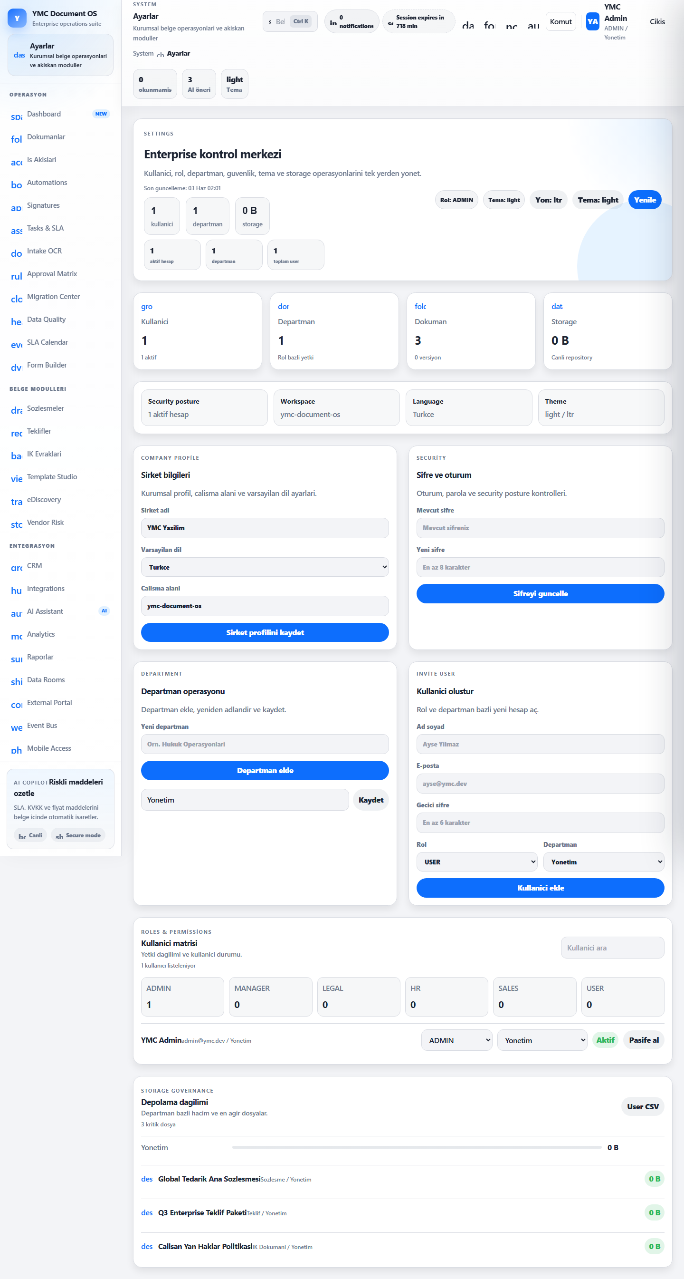This screenshot has height=1279, width=684.
Task: Open the Varsayilan dil Turkce dropdown
Action: pyautogui.click(x=265, y=568)
